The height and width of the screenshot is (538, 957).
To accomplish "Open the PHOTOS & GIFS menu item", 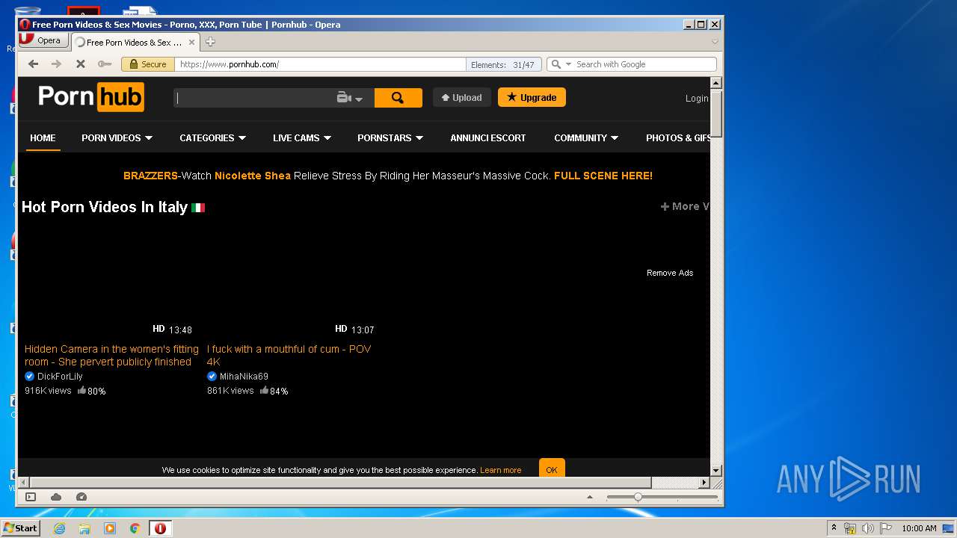I will point(678,138).
